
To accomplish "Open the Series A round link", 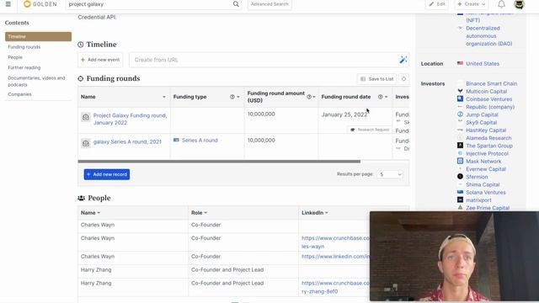I will (x=200, y=141).
